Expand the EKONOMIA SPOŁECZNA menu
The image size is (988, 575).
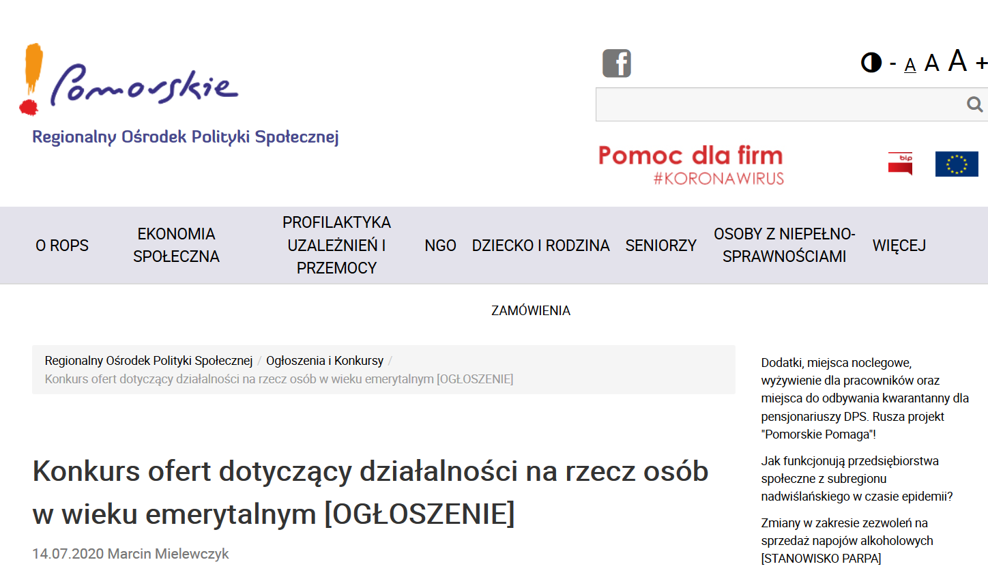click(x=176, y=246)
